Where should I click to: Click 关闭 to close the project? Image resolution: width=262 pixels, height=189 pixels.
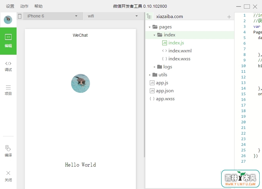click(x=8, y=176)
